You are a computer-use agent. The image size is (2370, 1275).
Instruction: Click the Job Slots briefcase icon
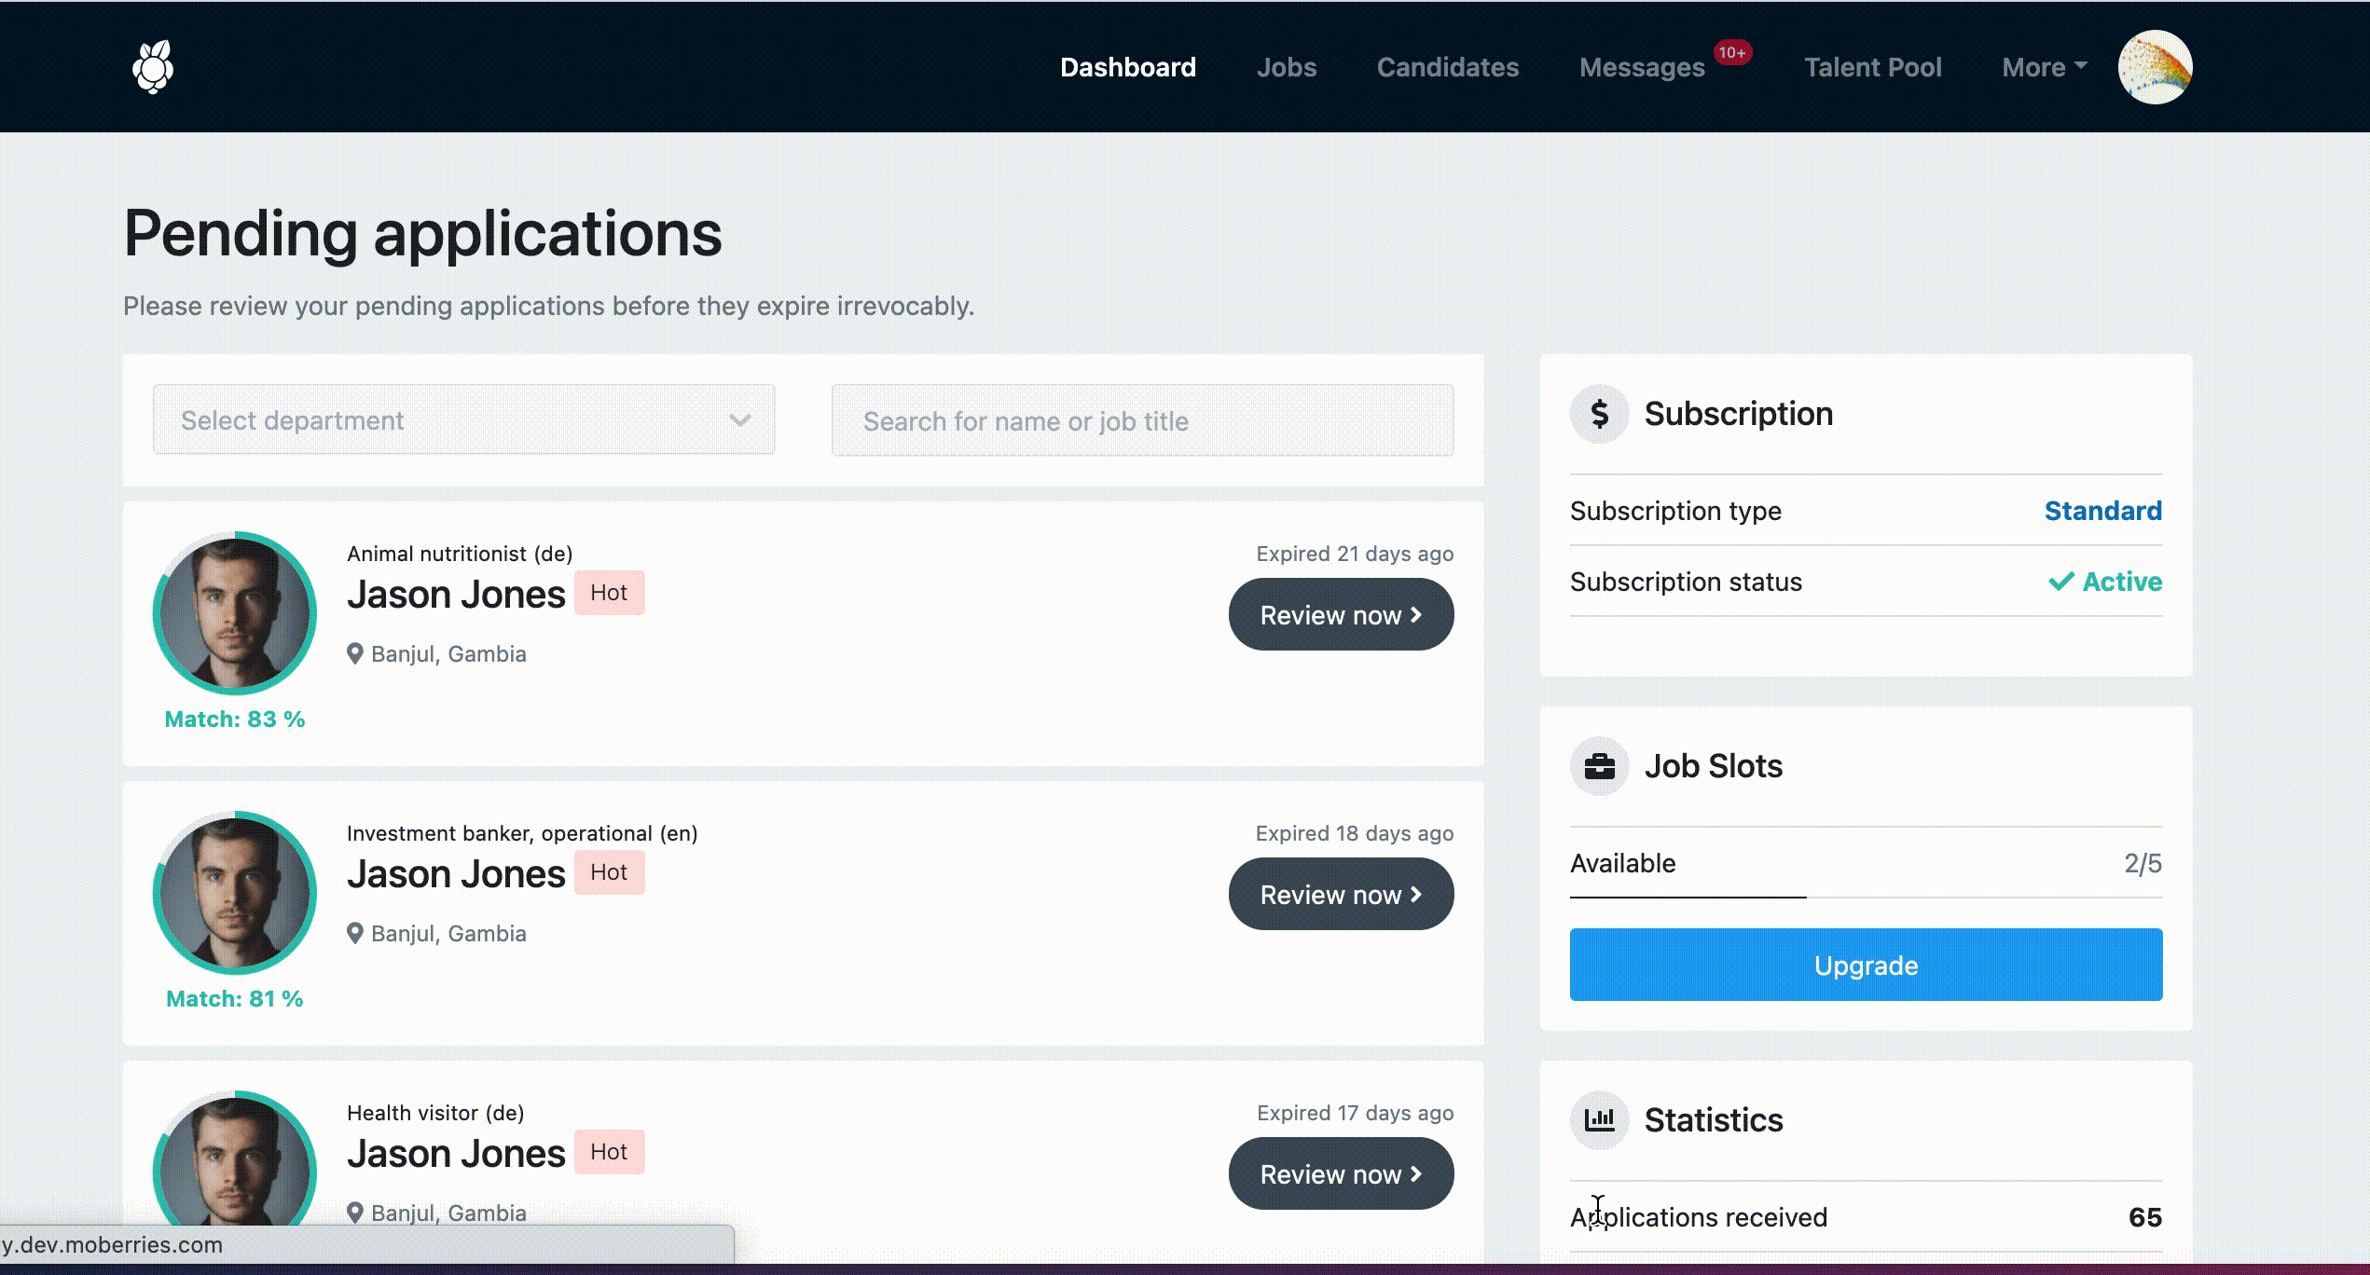1599,765
